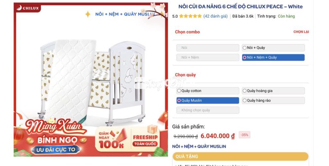Choose the Quây hoàng gia option

273,91
